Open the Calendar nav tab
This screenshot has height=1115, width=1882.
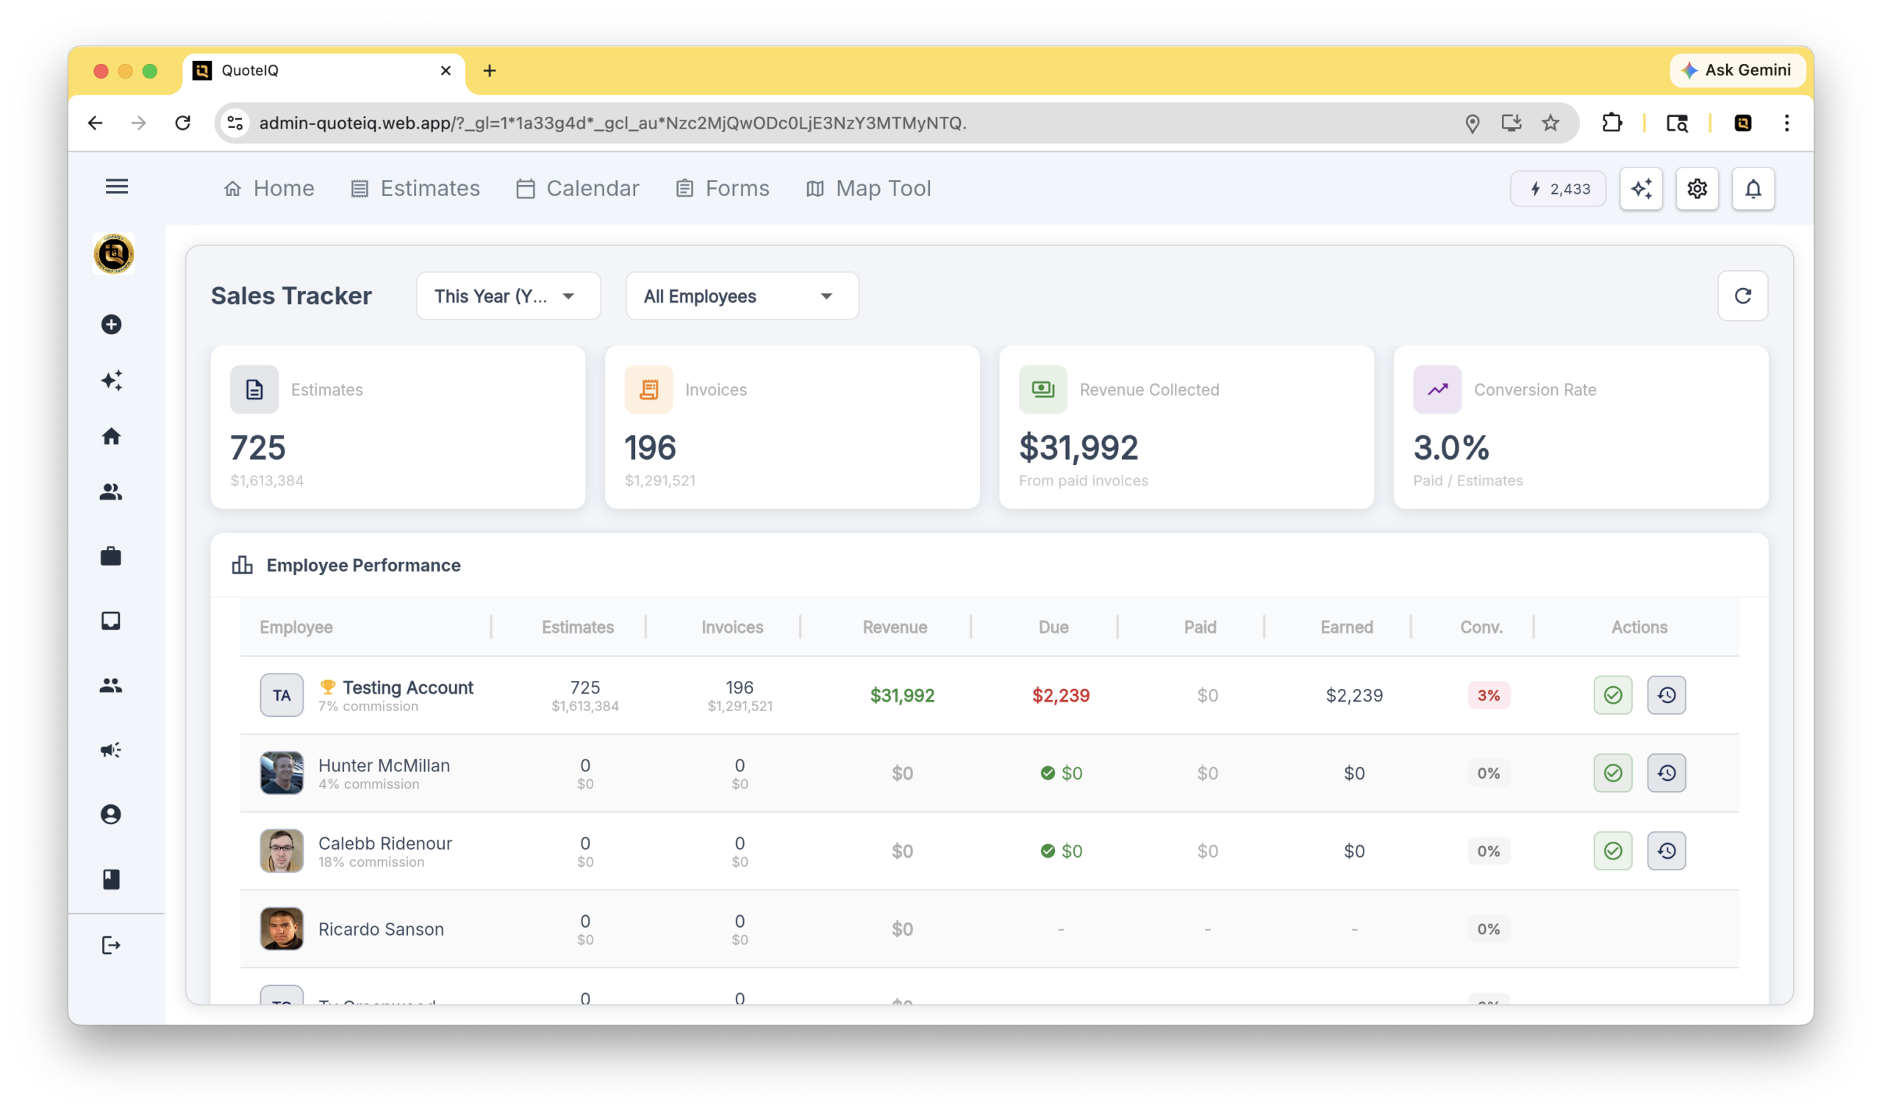pos(579,189)
